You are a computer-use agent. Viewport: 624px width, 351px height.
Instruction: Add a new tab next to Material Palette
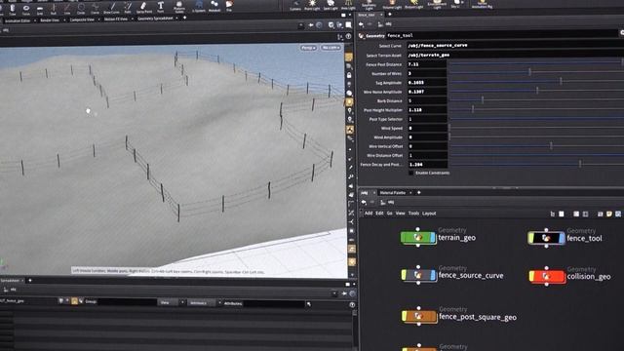tap(418, 193)
